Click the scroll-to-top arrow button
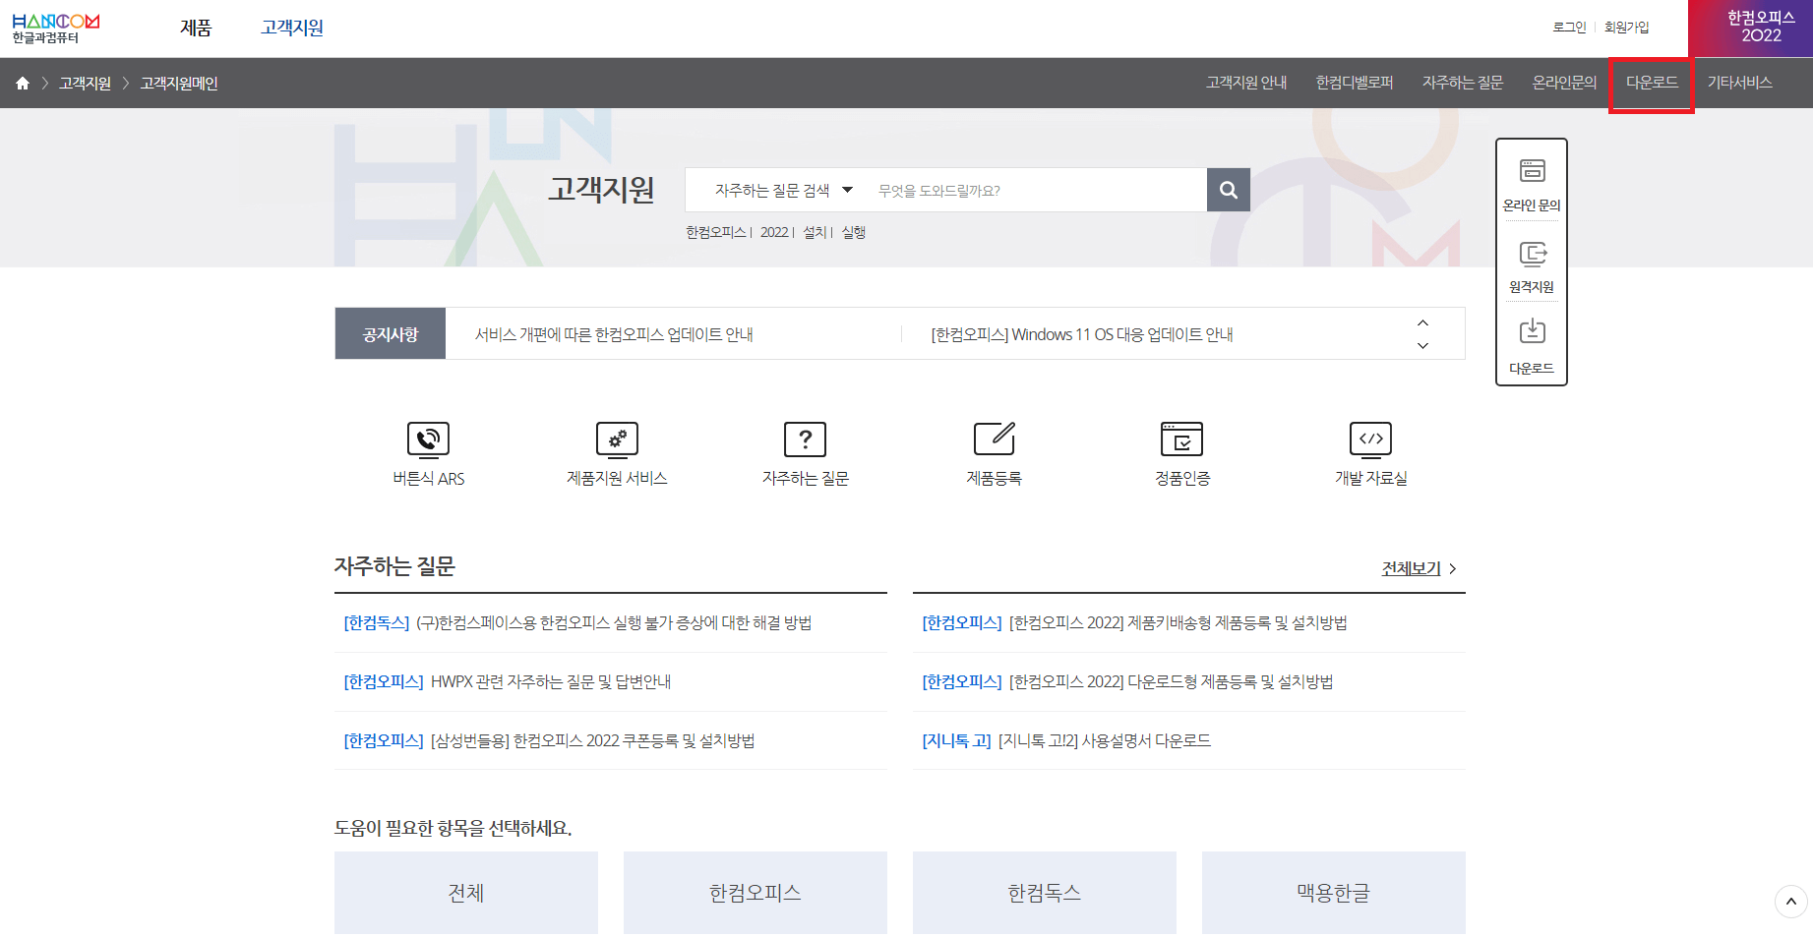The width and height of the screenshot is (1813, 937). pyautogui.click(x=1788, y=902)
